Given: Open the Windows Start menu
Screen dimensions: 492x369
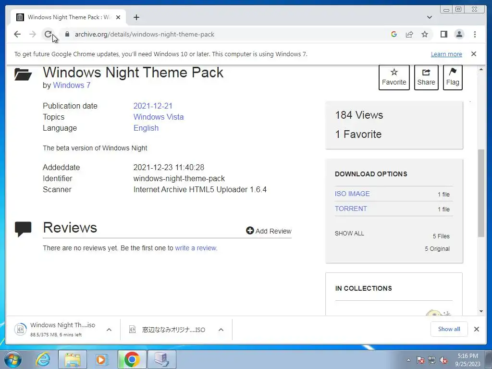Looking at the screenshot, I should tap(13, 359).
